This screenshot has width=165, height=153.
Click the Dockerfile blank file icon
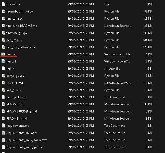(x=3, y=4)
